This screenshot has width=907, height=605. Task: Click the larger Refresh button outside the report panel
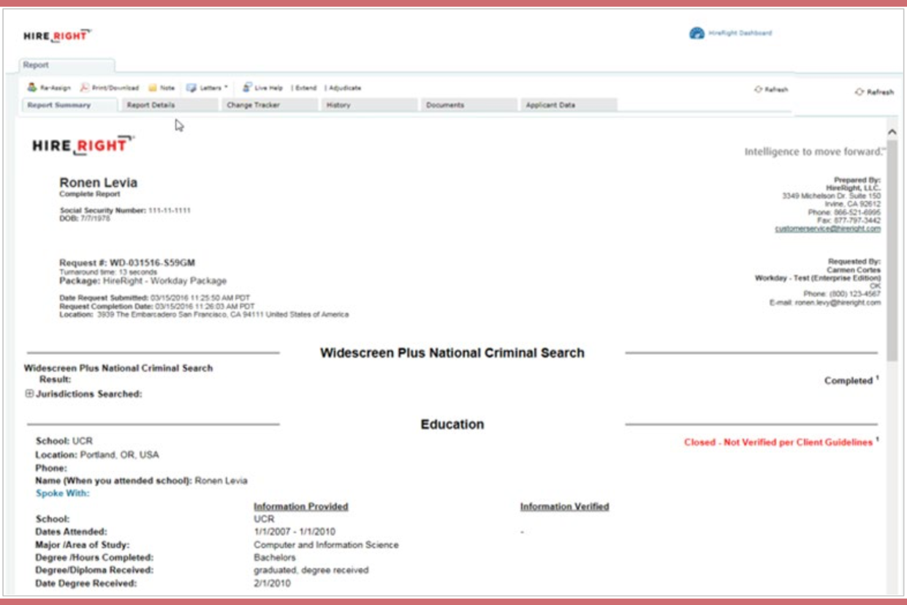point(875,92)
